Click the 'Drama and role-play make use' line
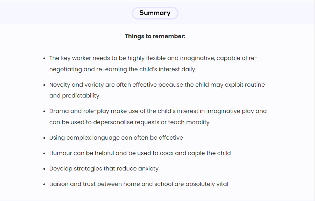Image resolution: width=315 pixels, height=201 pixels. pyautogui.click(x=158, y=111)
